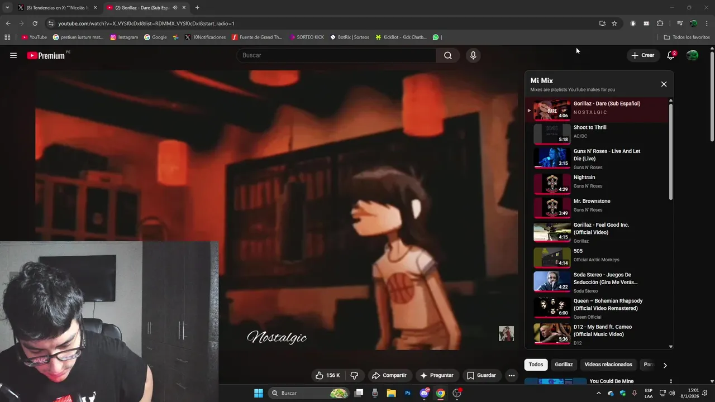This screenshot has width=715, height=402.
Task: Open Chrome profile avatar in toolbar
Action: pos(693,23)
